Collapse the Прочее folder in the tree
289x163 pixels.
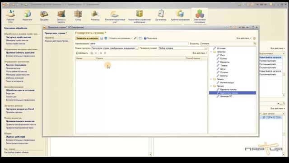point(211,86)
